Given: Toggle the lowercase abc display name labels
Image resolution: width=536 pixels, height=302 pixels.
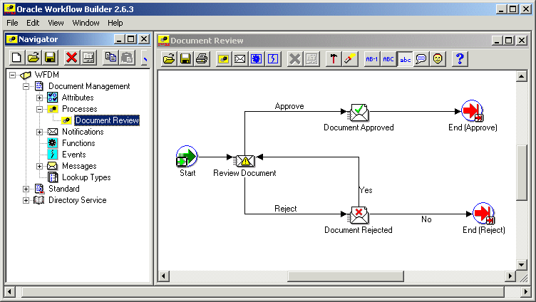Looking at the screenshot, I should (x=405, y=59).
